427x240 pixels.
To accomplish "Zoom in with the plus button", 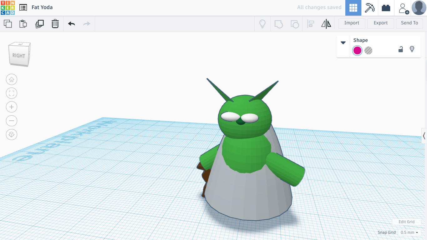I will tap(12, 107).
